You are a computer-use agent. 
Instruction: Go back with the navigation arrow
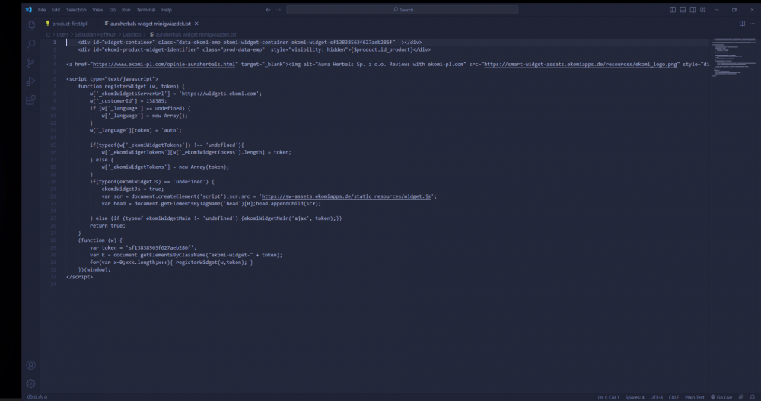point(268,10)
